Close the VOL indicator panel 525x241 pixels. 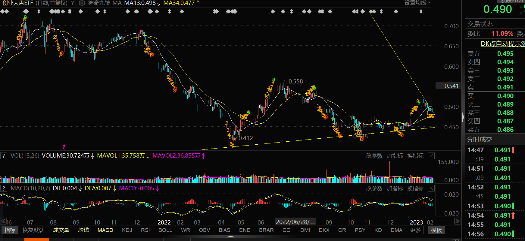(431, 155)
